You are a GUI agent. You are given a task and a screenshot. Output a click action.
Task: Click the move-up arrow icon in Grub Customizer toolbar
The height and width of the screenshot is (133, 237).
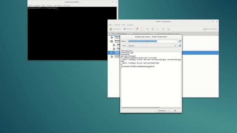(147, 29)
